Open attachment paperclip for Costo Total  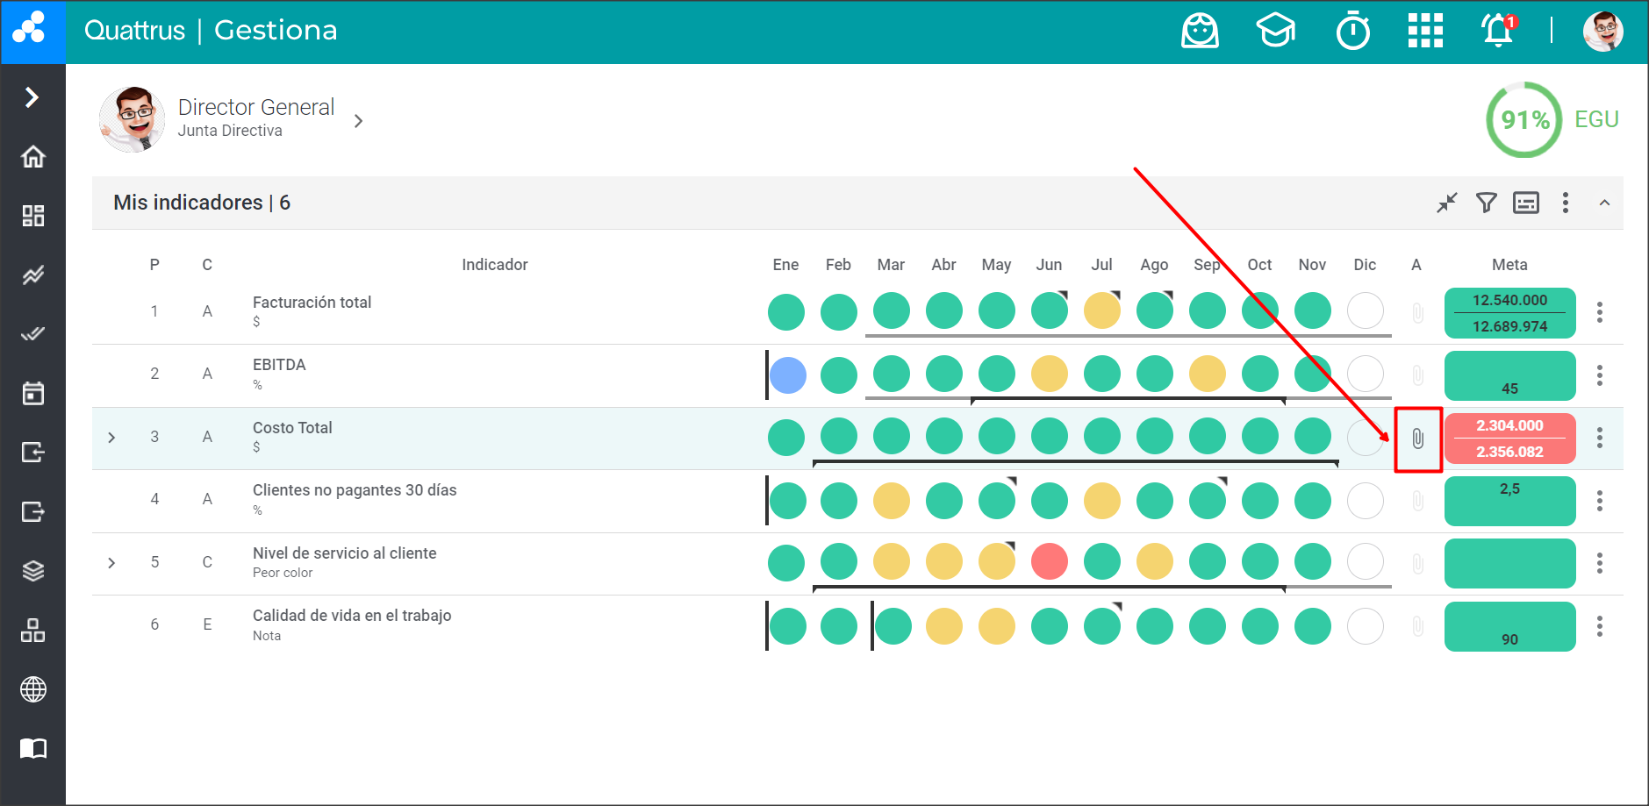(x=1417, y=439)
